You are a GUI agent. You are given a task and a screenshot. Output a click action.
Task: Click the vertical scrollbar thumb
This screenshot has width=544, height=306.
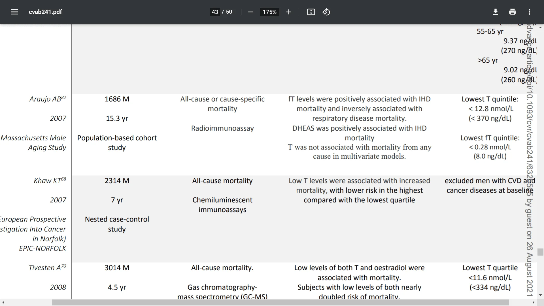click(540, 252)
